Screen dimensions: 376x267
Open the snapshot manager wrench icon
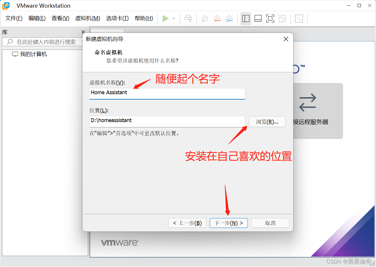point(229,19)
